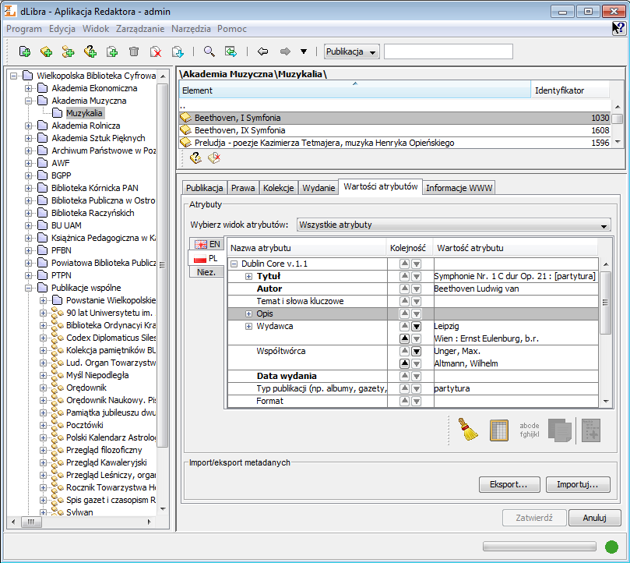Click the book with red X icon below list
This screenshot has height=563, width=630.
pyautogui.click(x=214, y=158)
